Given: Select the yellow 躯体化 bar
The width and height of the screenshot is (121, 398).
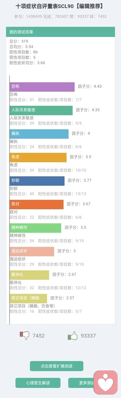Looking at the screenshot, I should point(30,275).
